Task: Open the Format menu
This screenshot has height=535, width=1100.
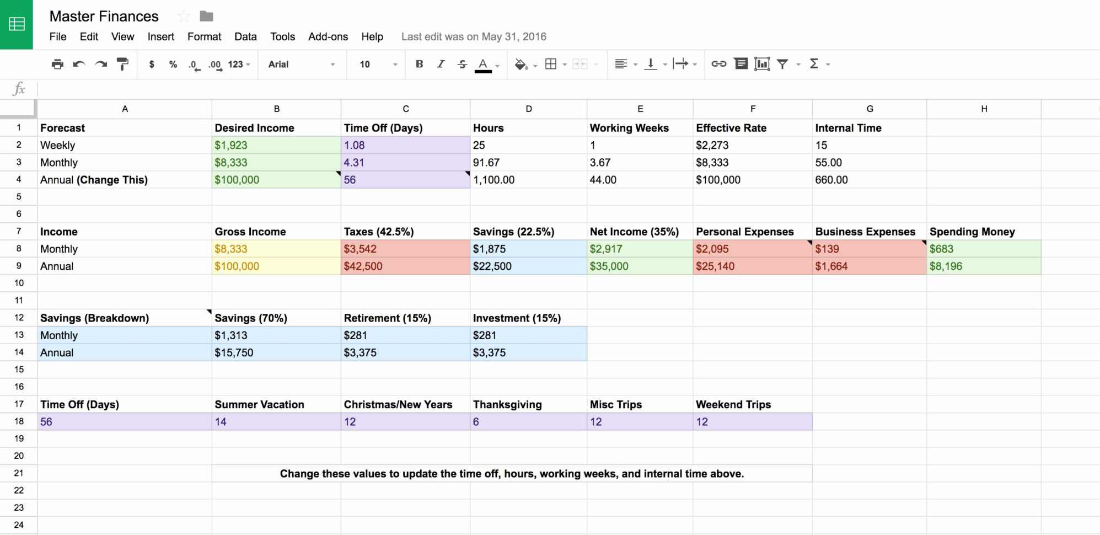Action: pos(204,36)
